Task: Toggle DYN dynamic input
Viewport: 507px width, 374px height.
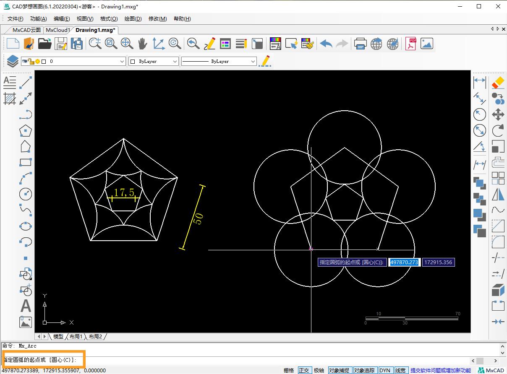Action: pyautogui.click(x=385, y=370)
